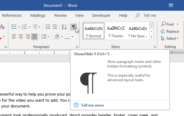Click the Replace button
The height and width of the screenshot is (116, 184).
(x=170, y=31)
